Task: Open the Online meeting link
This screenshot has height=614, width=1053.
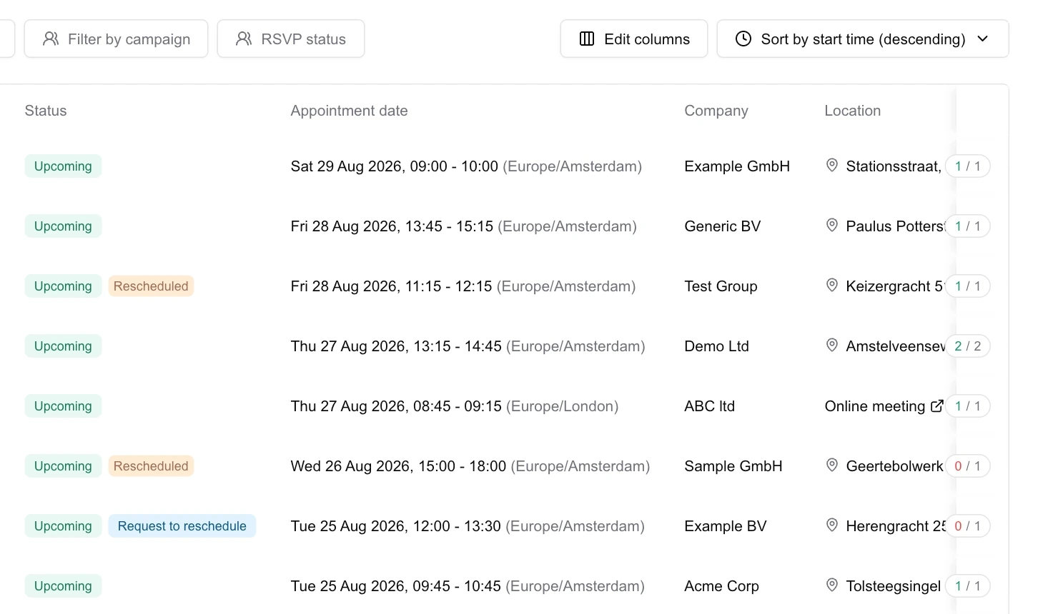Action: [x=875, y=406]
